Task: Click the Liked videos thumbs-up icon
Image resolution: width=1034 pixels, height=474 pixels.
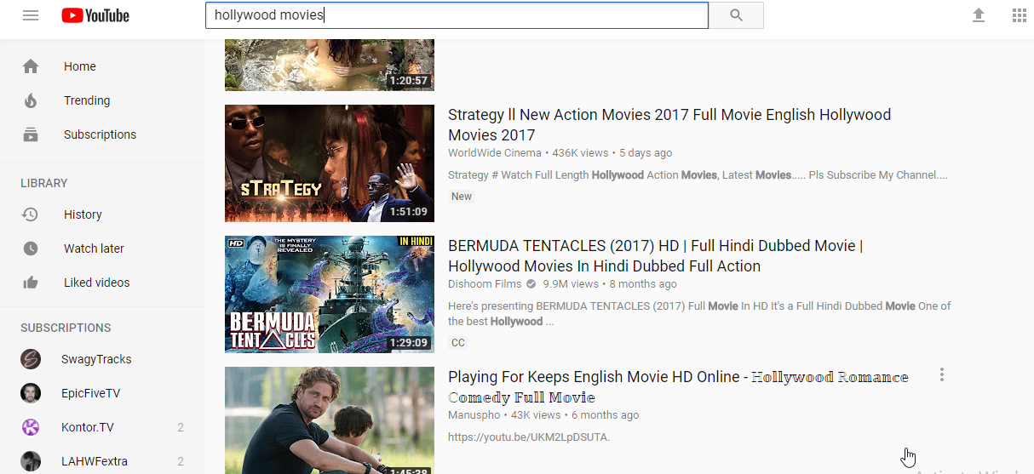Action: click(x=31, y=283)
